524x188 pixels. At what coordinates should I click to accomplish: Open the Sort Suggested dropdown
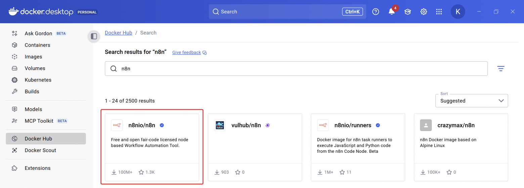click(472, 101)
